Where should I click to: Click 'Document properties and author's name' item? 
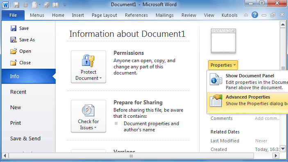click(x=151, y=126)
